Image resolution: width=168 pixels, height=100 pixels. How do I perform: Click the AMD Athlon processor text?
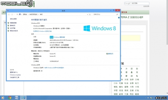click(x=64, y=40)
